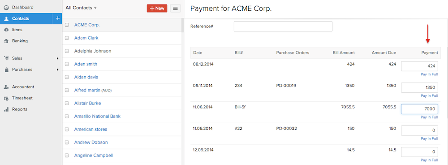Click the Contacts person icon
This screenshot has width=448, height=165.
tap(6, 18)
